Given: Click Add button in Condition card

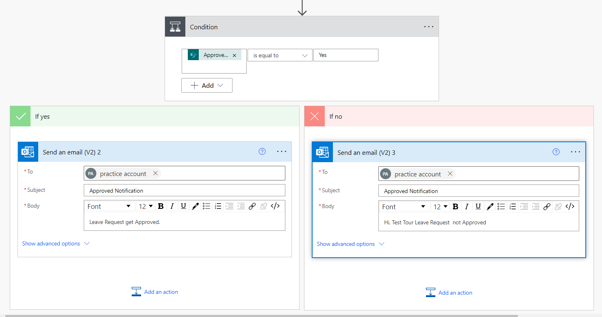Looking at the screenshot, I should (207, 85).
